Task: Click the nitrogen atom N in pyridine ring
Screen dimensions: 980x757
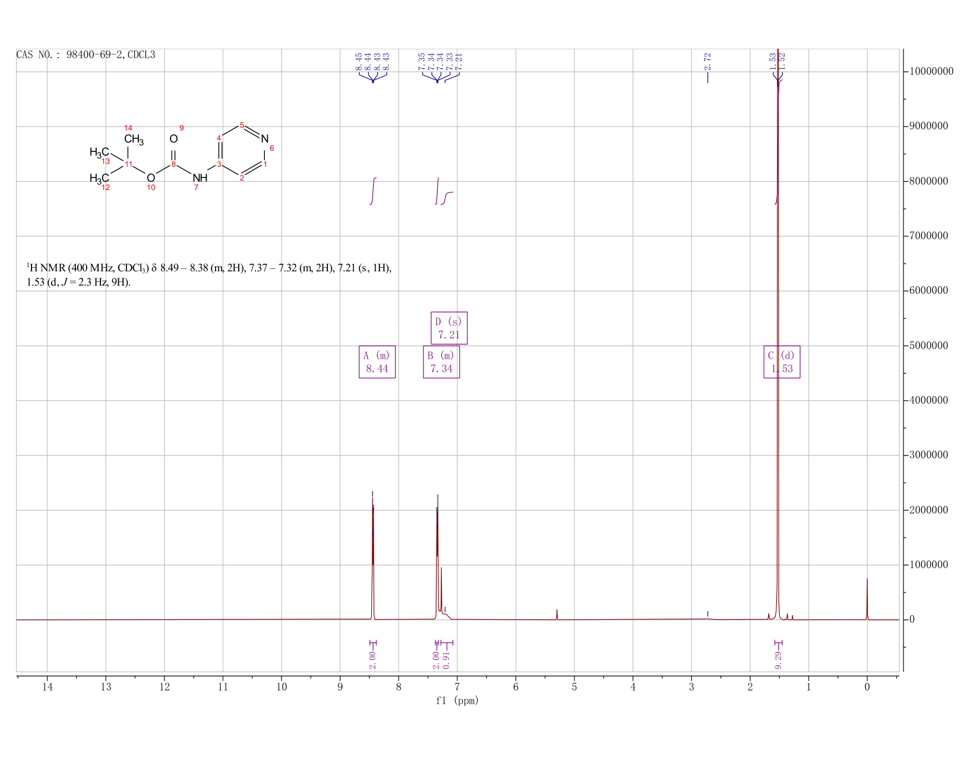Action: pos(265,139)
